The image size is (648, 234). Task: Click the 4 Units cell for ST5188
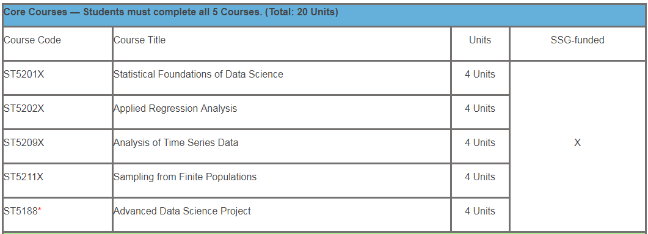pyautogui.click(x=480, y=214)
